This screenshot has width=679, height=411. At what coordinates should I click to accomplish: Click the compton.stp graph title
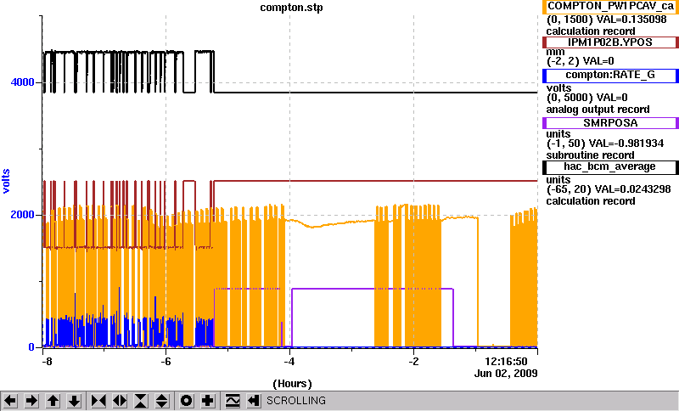[x=291, y=8]
